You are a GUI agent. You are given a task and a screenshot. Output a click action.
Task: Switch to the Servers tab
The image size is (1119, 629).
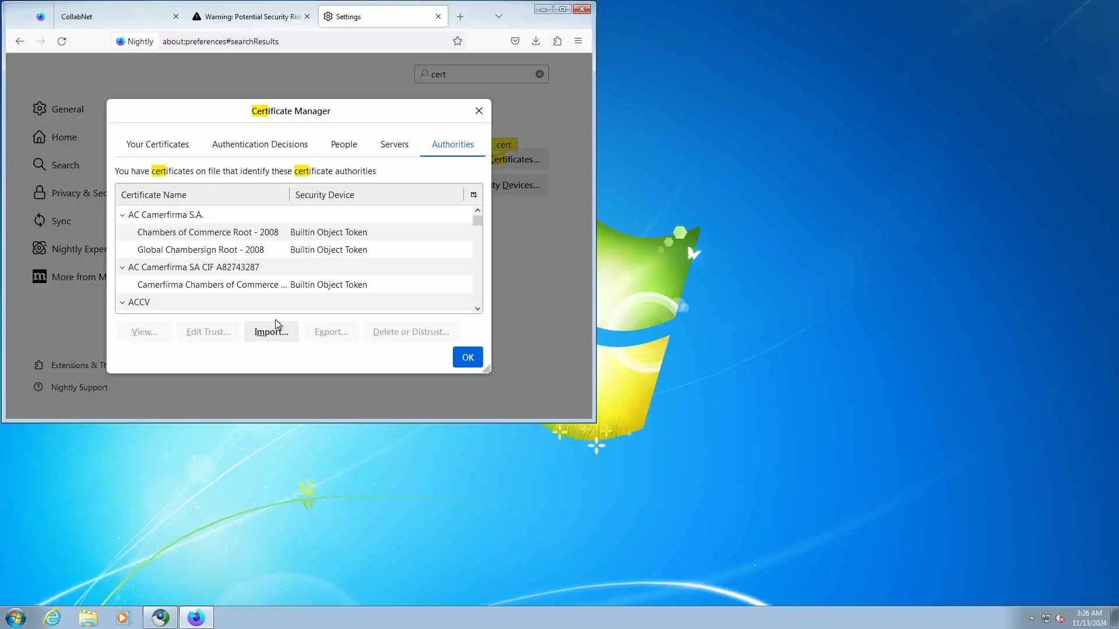pyautogui.click(x=394, y=144)
